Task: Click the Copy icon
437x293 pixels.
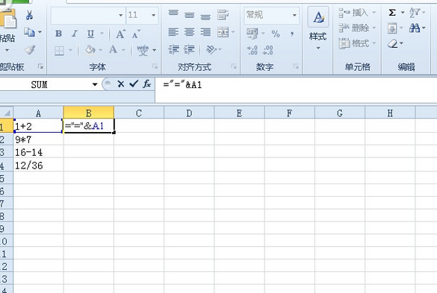Action: pyautogui.click(x=29, y=32)
